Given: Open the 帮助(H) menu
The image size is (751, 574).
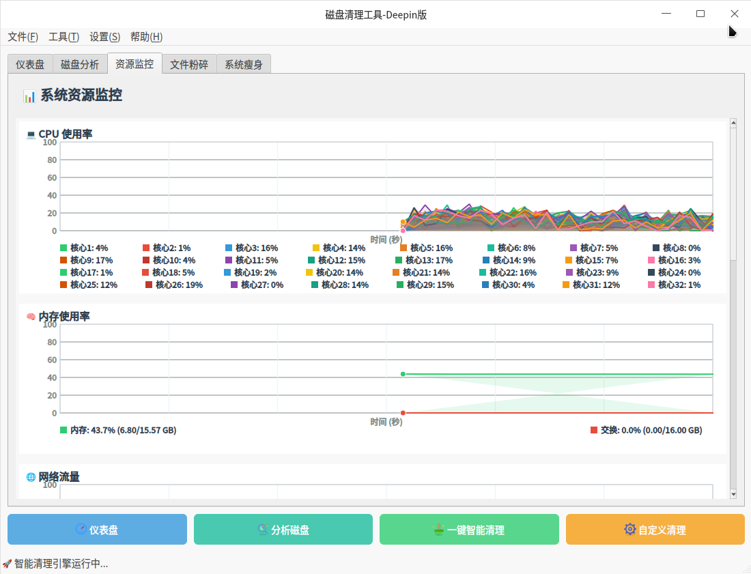Looking at the screenshot, I should point(146,37).
